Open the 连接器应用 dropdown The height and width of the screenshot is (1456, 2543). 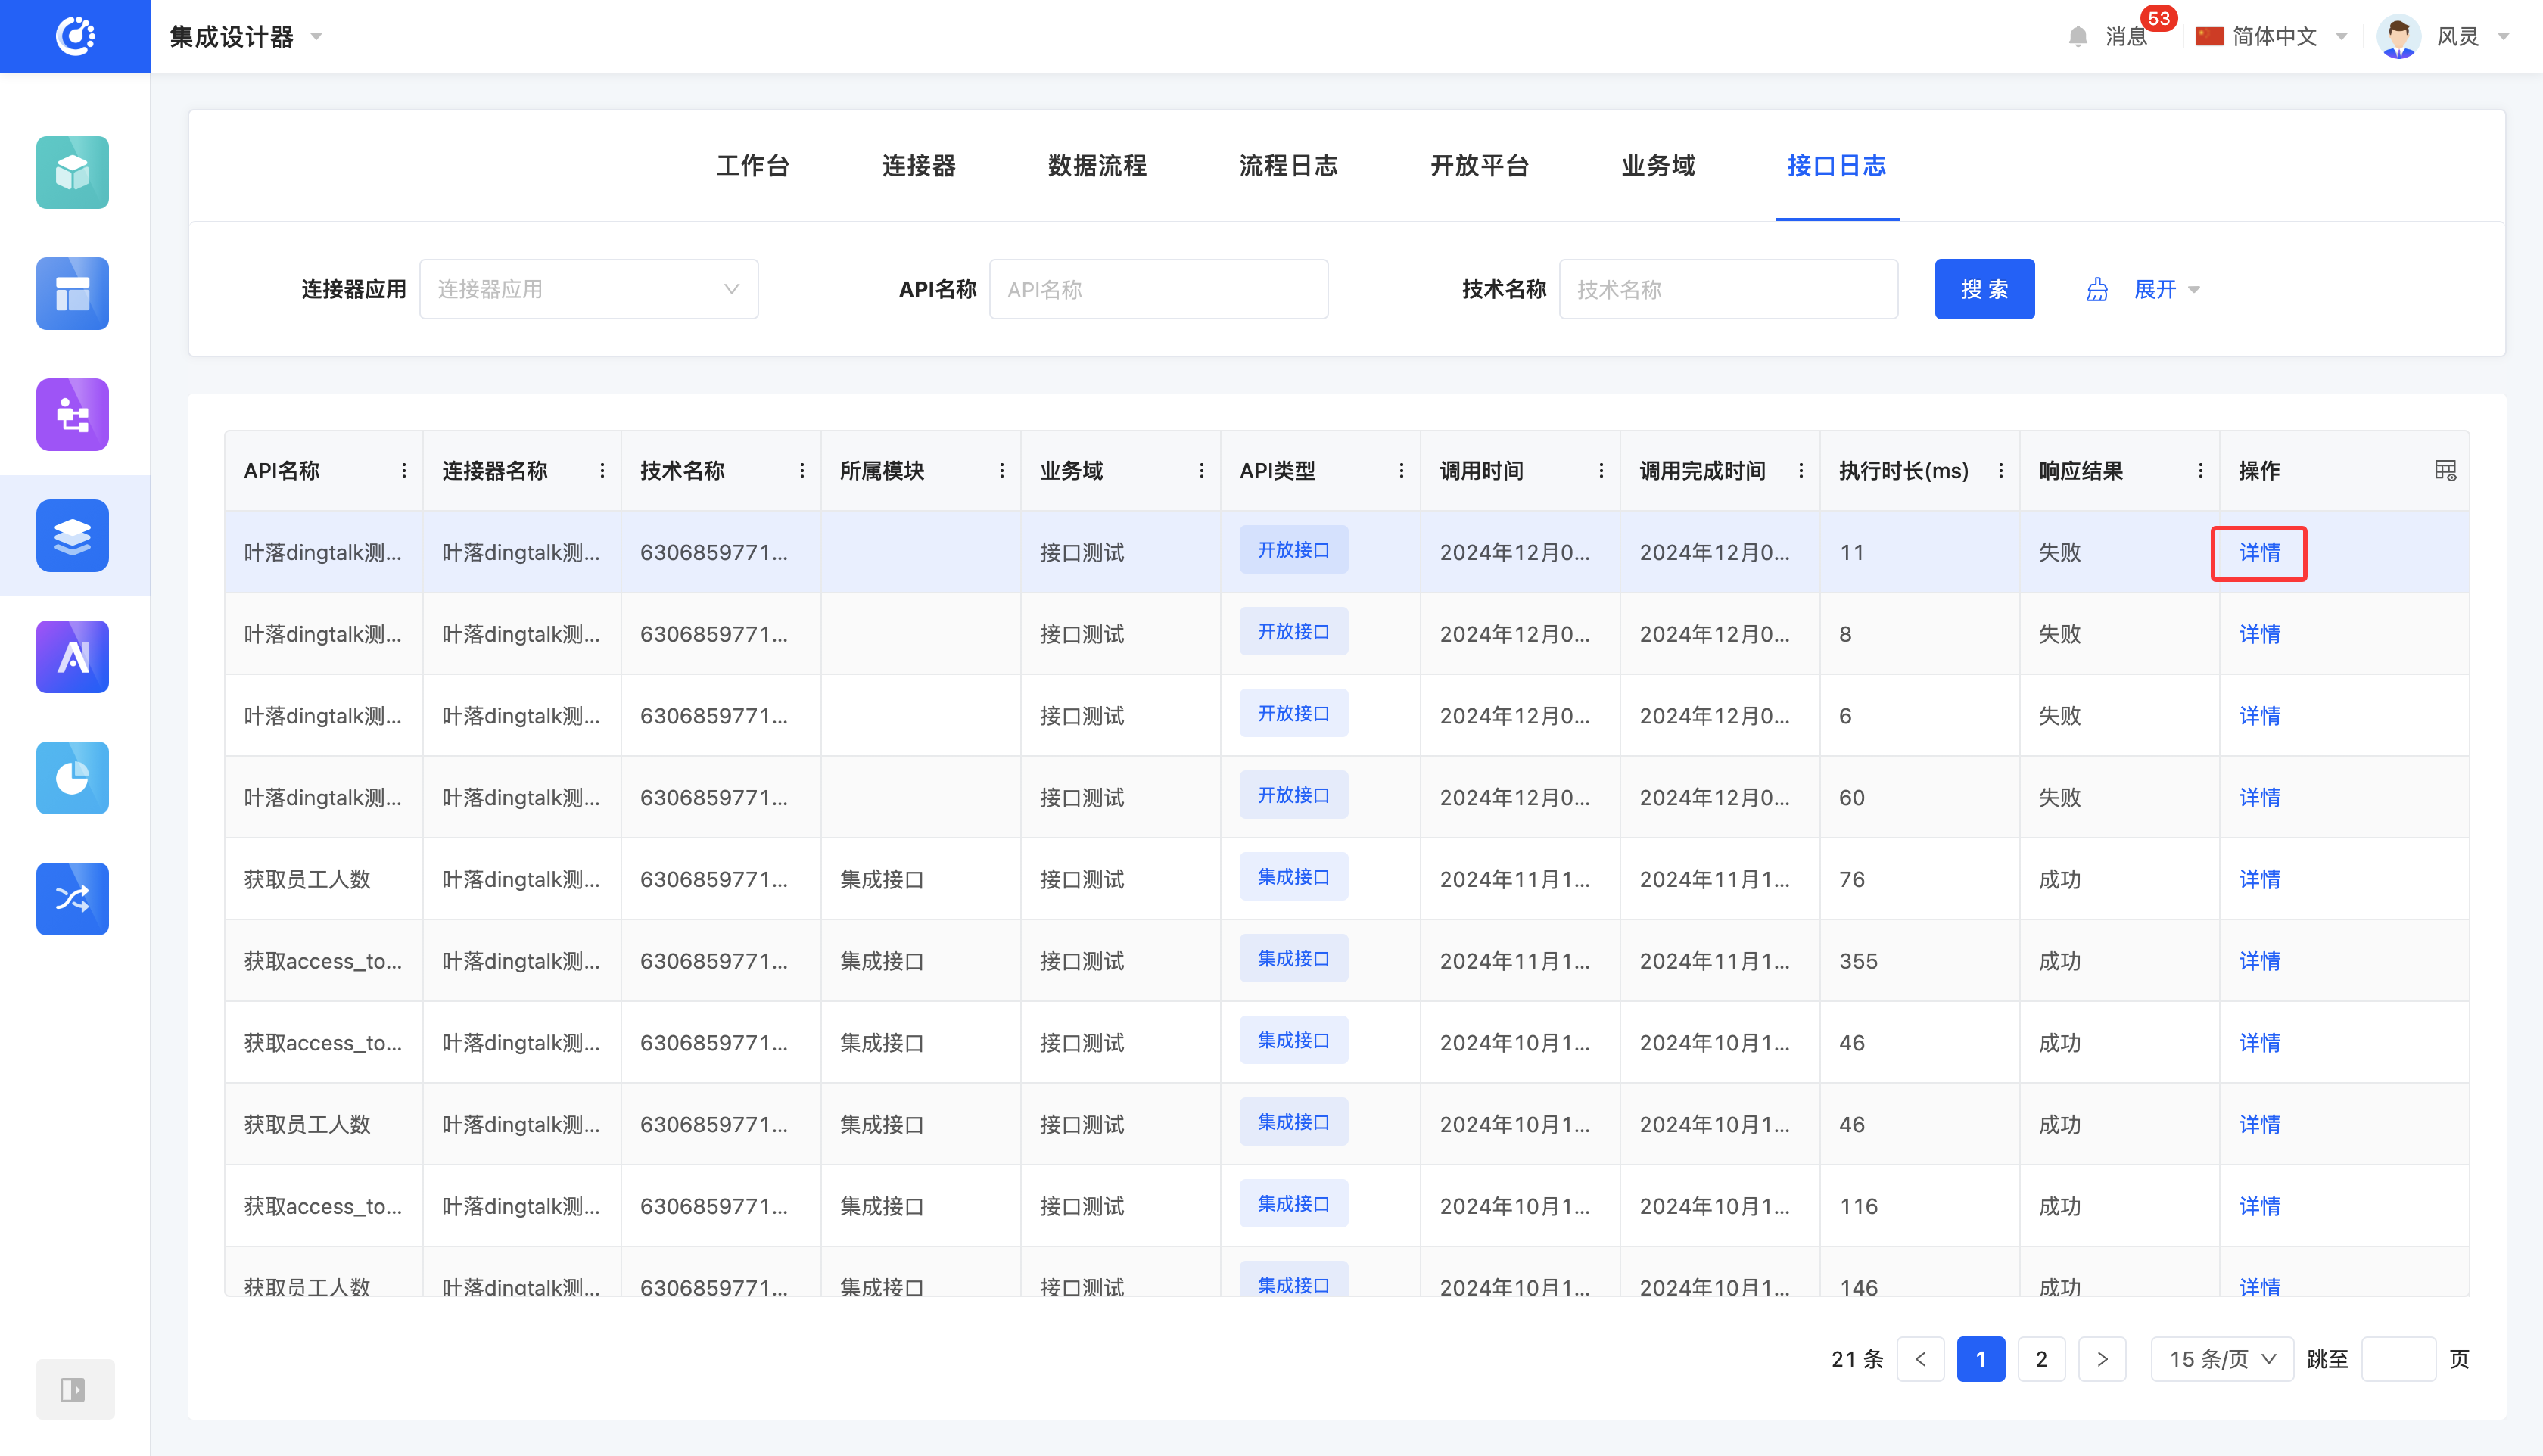coord(588,289)
